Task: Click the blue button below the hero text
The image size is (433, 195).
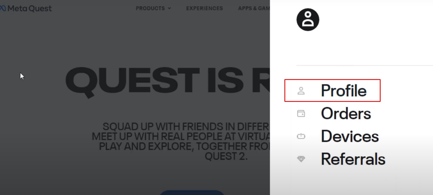Action: coord(192,193)
